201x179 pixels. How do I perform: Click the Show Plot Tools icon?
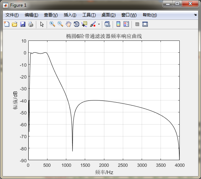[x=145, y=24]
